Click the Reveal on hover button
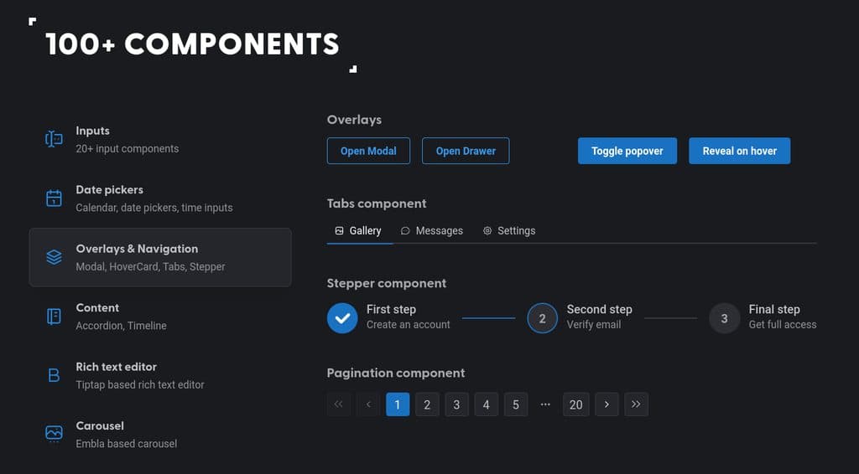The image size is (859, 474). point(740,151)
